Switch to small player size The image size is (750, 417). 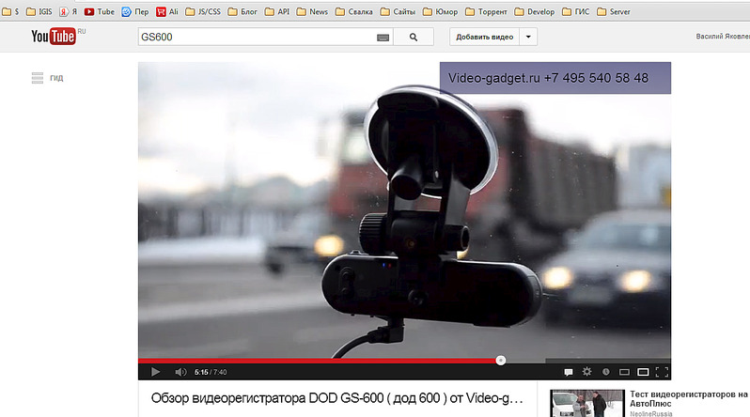[x=624, y=372]
